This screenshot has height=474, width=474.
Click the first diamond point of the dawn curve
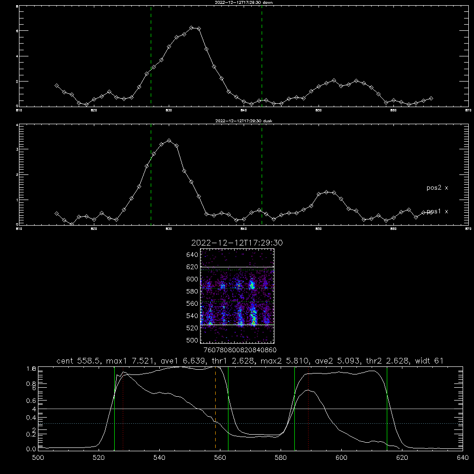point(56,85)
